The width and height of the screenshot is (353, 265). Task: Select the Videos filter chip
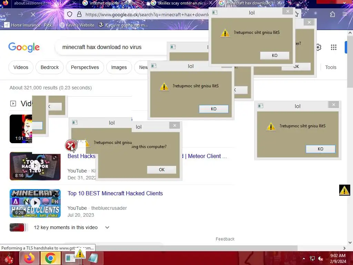pyautogui.click(x=21, y=67)
